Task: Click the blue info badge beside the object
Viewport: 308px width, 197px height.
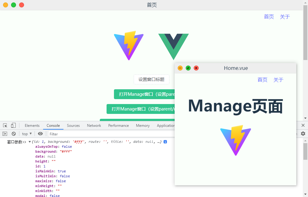Action: pos(165,142)
